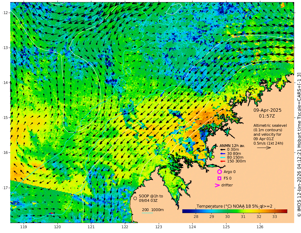The image size is (301, 233).
Task: Click the '01:57Z' time text
Action: click(x=267, y=116)
